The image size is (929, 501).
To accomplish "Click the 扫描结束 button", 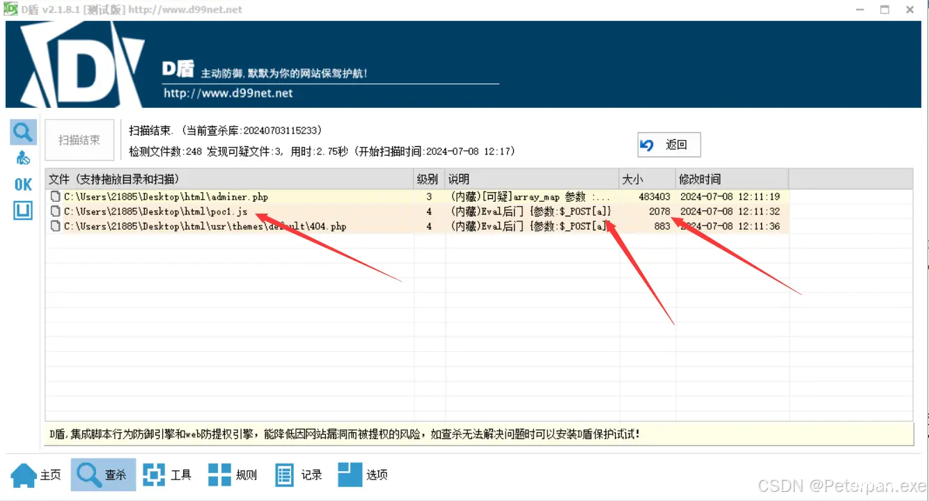I will pyautogui.click(x=79, y=140).
